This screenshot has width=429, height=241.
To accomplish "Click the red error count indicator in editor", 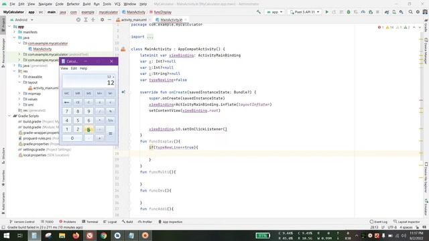I will (x=381, y=27).
